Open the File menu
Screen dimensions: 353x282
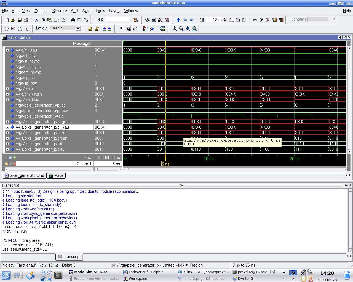[5, 11]
